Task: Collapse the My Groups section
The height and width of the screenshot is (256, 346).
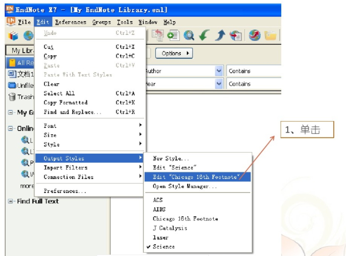Action: (10, 113)
